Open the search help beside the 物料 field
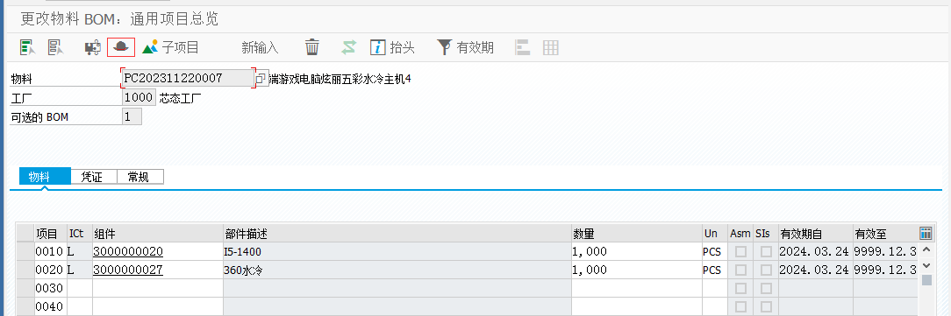This screenshot has height=316, width=951. [261, 79]
